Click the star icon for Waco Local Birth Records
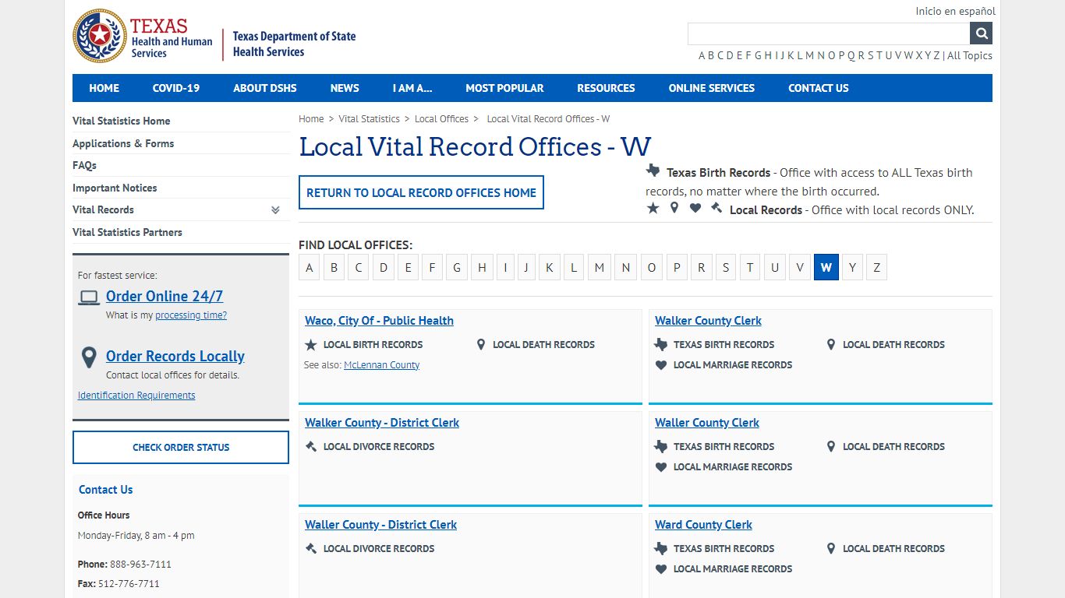The height and width of the screenshot is (598, 1065). pos(311,344)
